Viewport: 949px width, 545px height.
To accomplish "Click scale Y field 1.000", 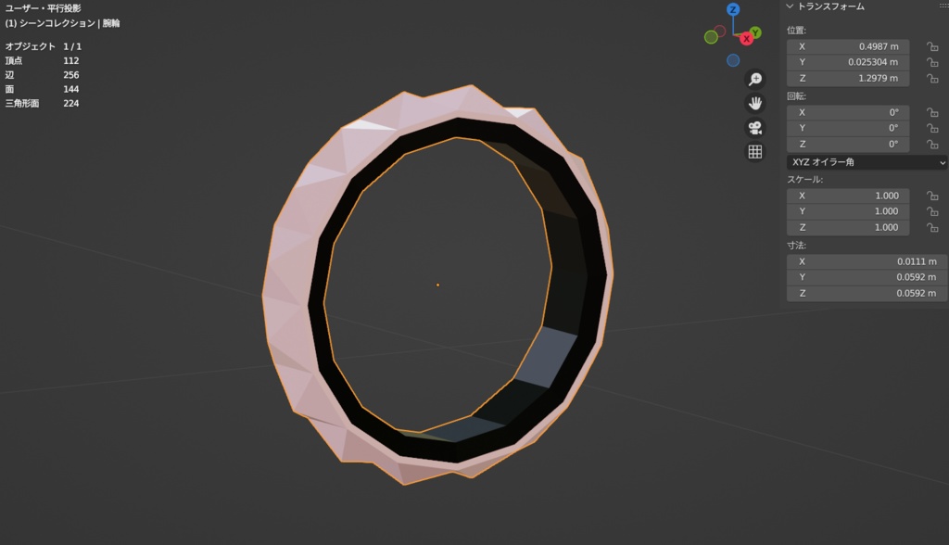I will (848, 211).
